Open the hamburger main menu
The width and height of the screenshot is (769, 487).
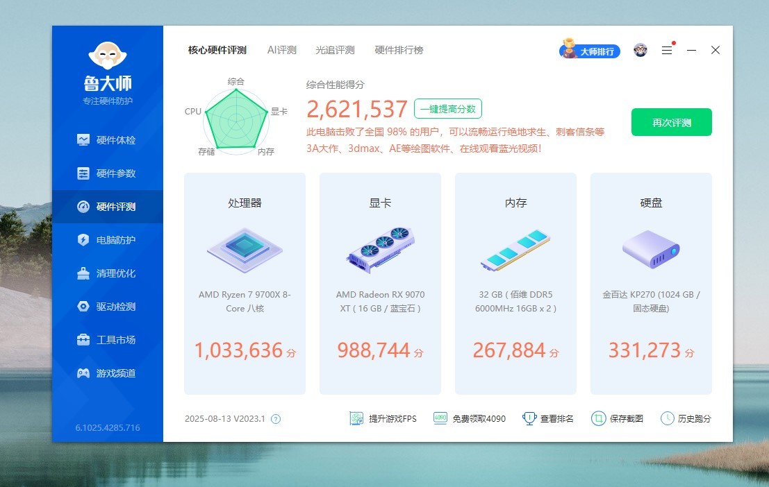click(666, 50)
